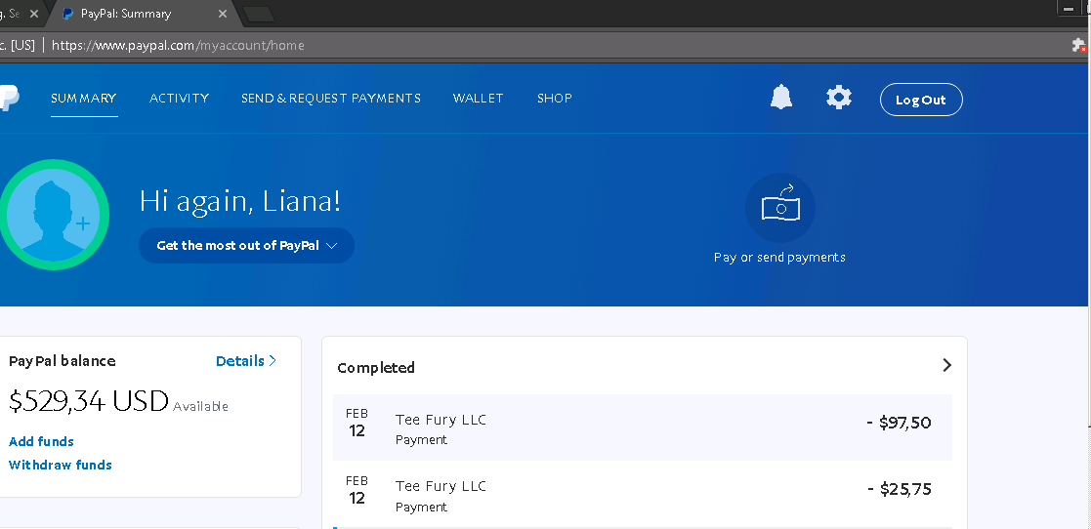Open the Completed transactions chevron arrow
Screen dimensions: 1091x529
click(x=946, y=365)
